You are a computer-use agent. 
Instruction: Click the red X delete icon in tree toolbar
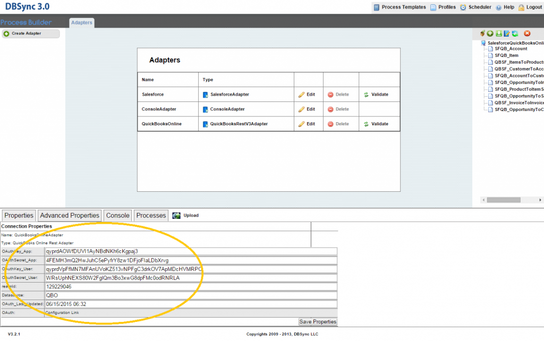(528, 33)
